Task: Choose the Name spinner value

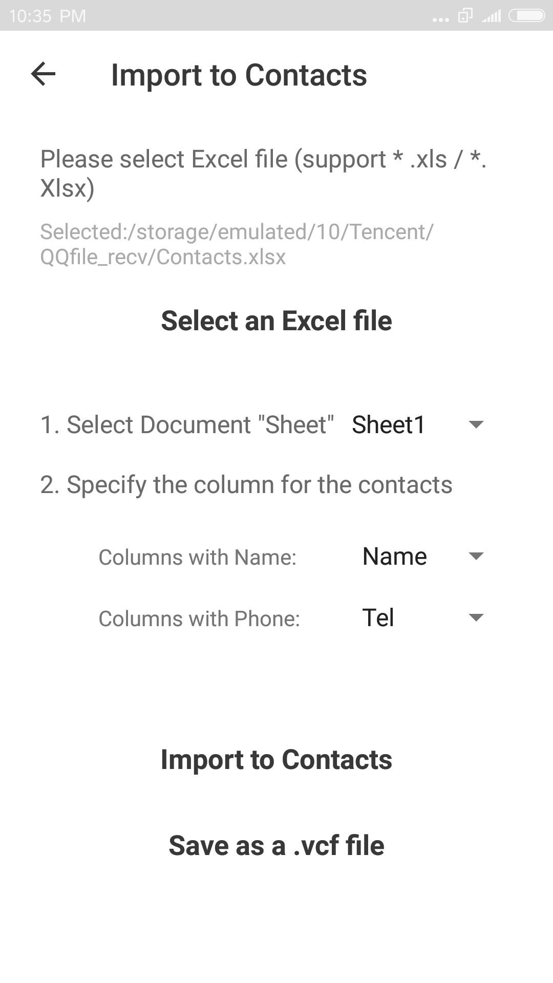Action: (394, 557)
